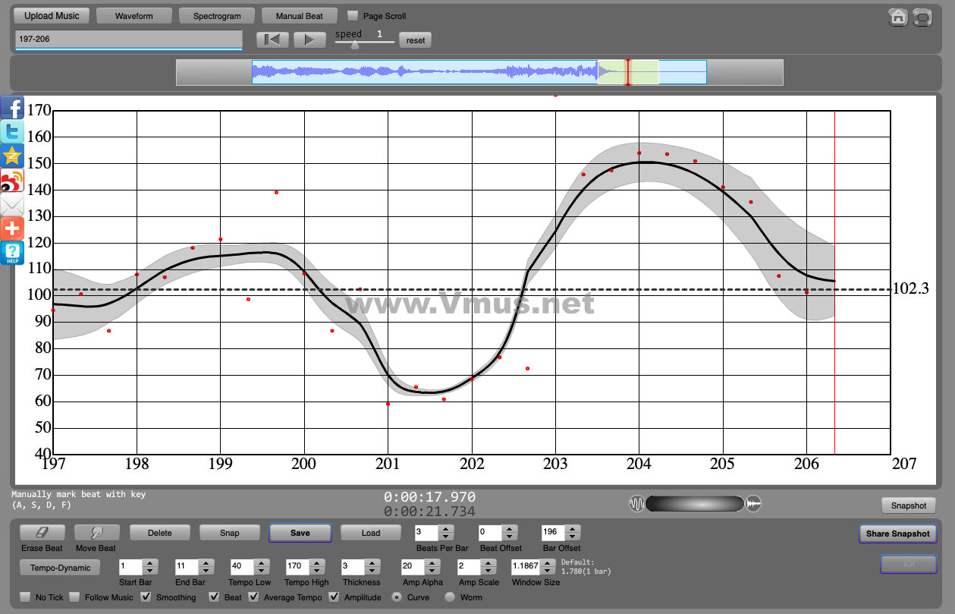Check the No Tick option

tap(25, 597)
